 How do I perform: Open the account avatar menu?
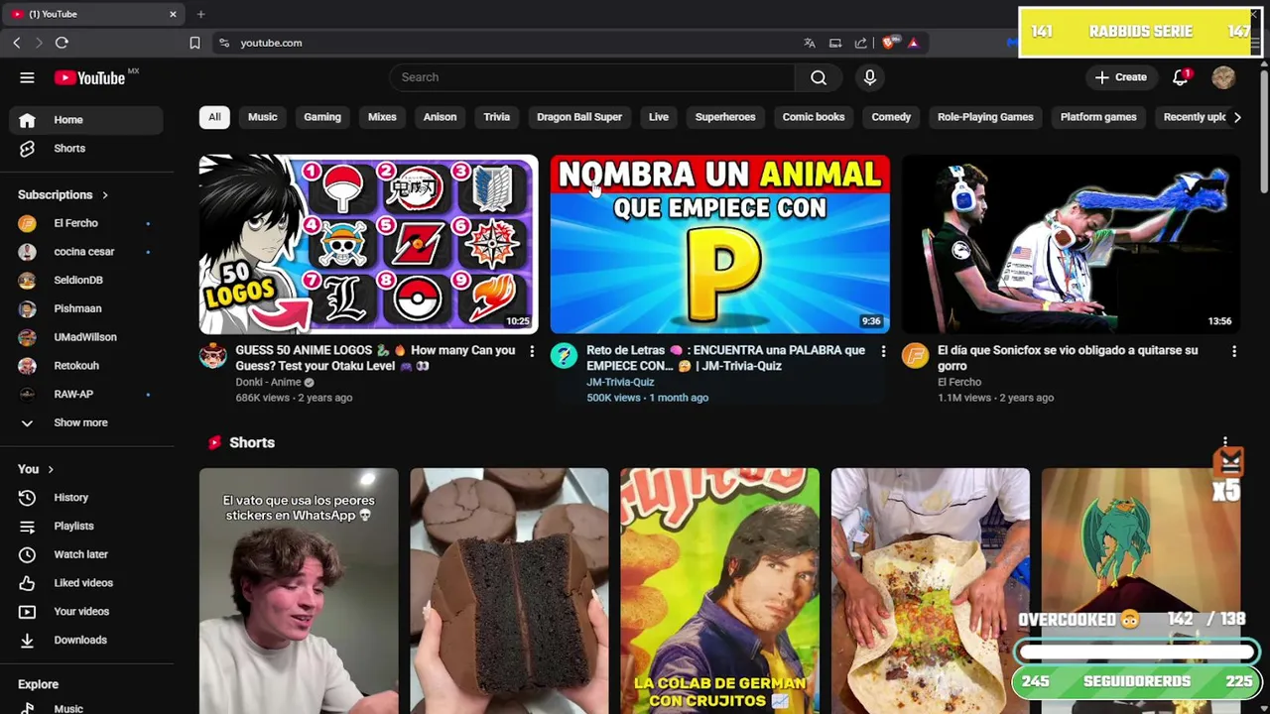[x=1223, y=77]
